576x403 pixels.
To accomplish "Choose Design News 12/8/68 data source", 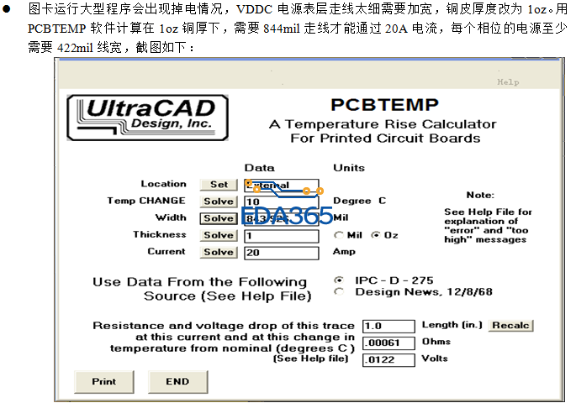I will (x=339, y=292).
